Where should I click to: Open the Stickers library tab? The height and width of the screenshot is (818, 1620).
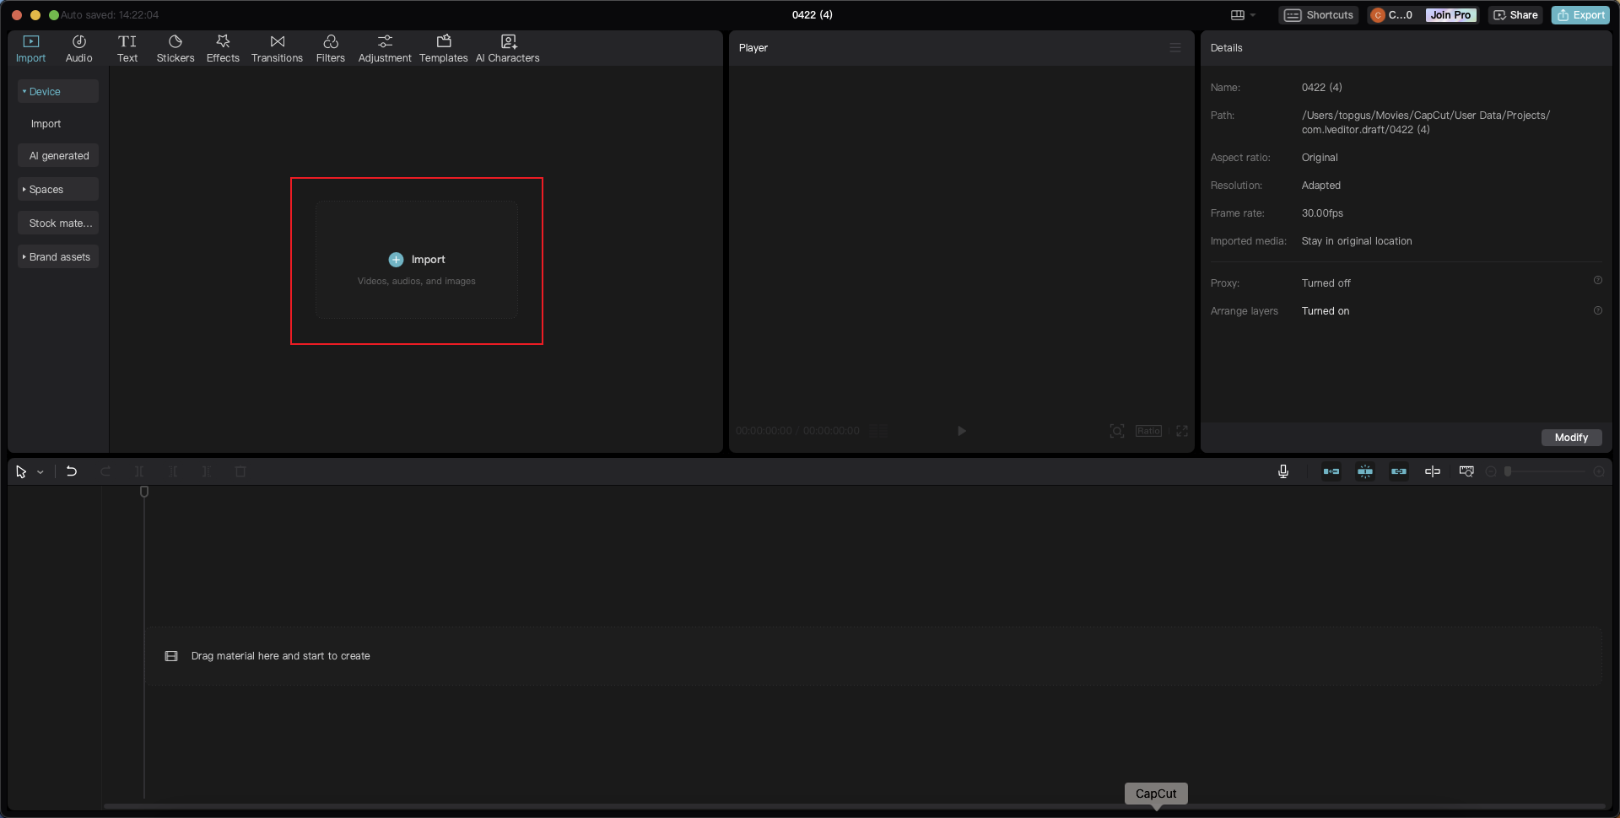click(x=175, y=49)
